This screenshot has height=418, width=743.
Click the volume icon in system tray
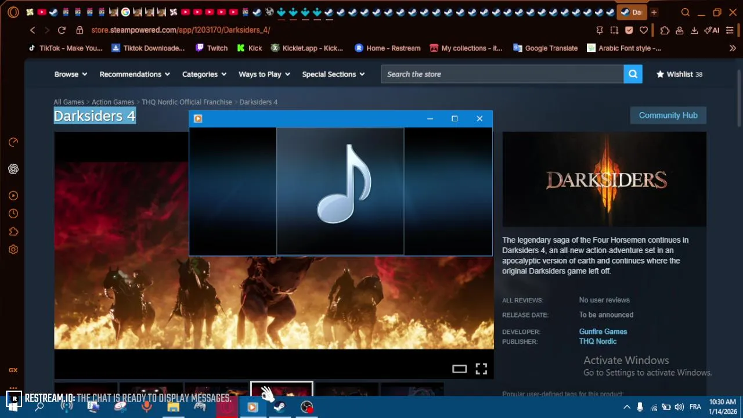[679, 407]
